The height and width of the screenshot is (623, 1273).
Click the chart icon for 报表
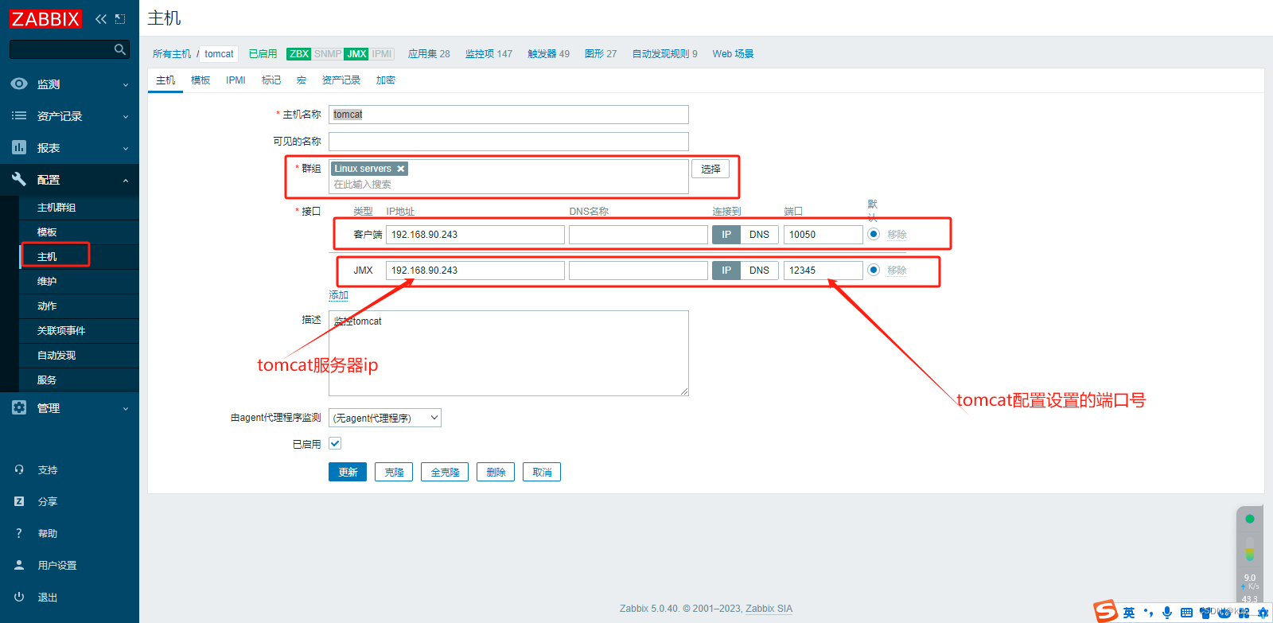point(19,147)
